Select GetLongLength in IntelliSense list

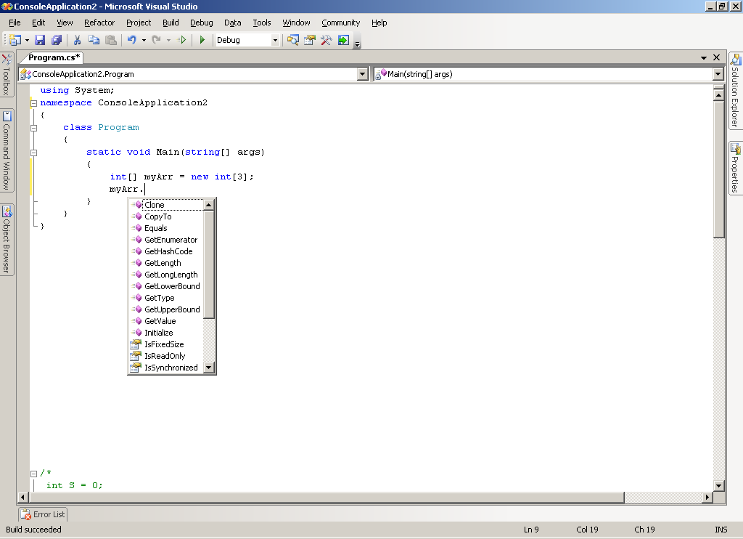(x=166, y=275)
